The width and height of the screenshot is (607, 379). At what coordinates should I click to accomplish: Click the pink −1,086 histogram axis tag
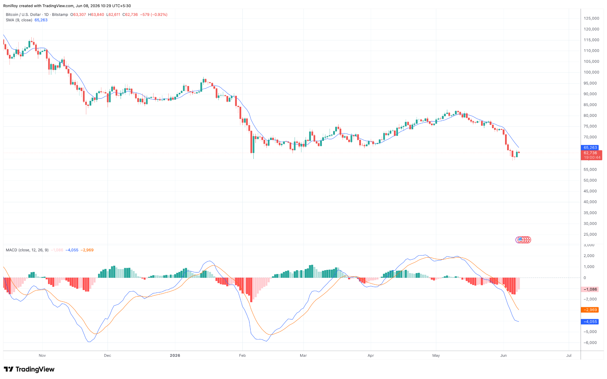[x=590, y=289]
